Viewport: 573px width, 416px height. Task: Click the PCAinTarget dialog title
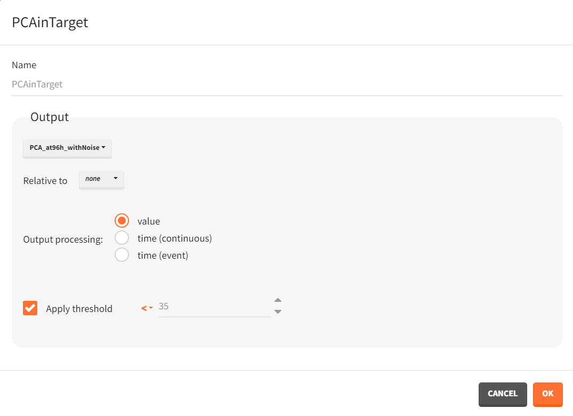[x=50, y=22]
